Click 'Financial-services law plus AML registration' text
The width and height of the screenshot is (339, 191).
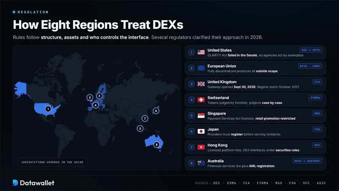pos(241,166)
